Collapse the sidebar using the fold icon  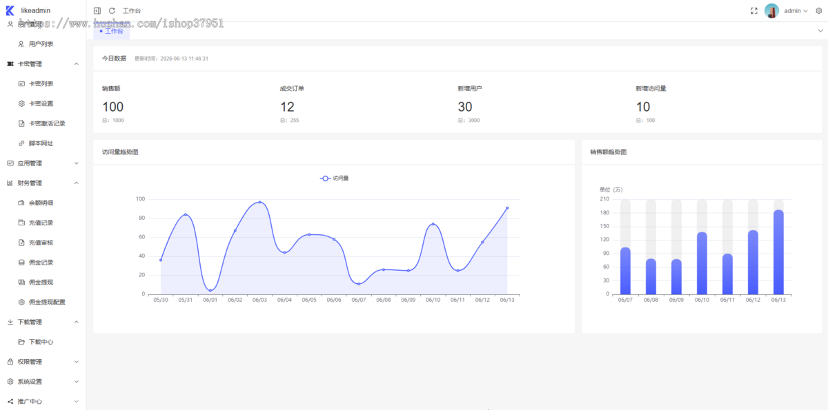[x=97, y=11]
